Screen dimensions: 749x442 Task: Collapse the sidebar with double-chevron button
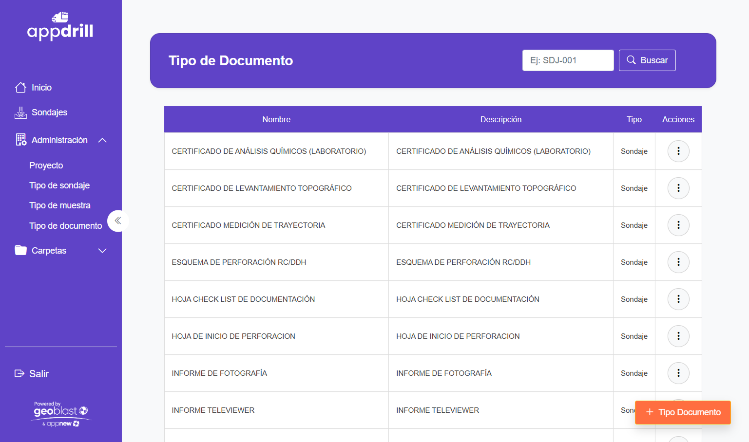[x=118, y=221]
